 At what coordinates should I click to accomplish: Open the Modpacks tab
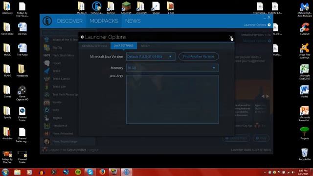click(104, 21)
